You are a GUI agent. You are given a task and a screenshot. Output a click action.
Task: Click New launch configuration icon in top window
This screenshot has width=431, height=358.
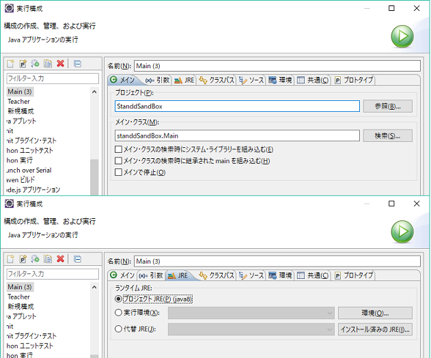10,63
